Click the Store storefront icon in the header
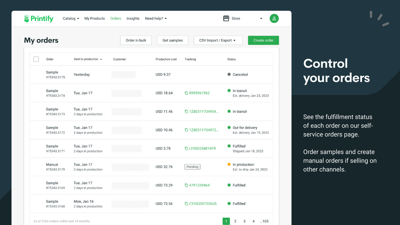 pyautogui.click(x=226, y=18)
